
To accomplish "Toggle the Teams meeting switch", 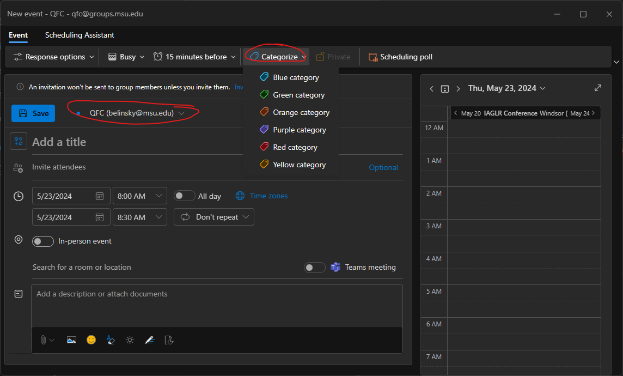I will click(315, 267).
